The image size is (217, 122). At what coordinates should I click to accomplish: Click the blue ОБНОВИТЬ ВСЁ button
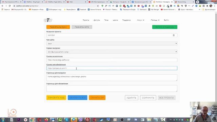(78, 98)
